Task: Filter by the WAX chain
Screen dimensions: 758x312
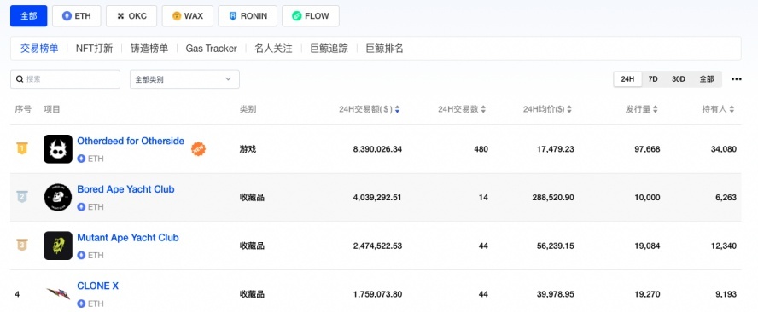Action: pos(188,16)
